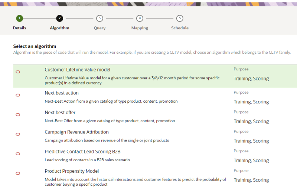Click the Next best action title
This screenshot has height=192, width=297.
62,93
